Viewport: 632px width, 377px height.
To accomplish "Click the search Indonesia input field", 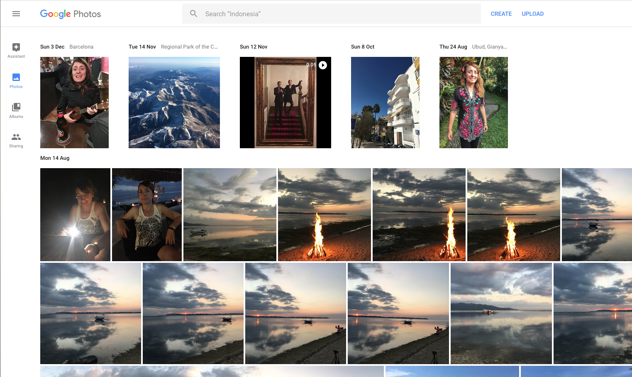I will (x=331, y=13).
